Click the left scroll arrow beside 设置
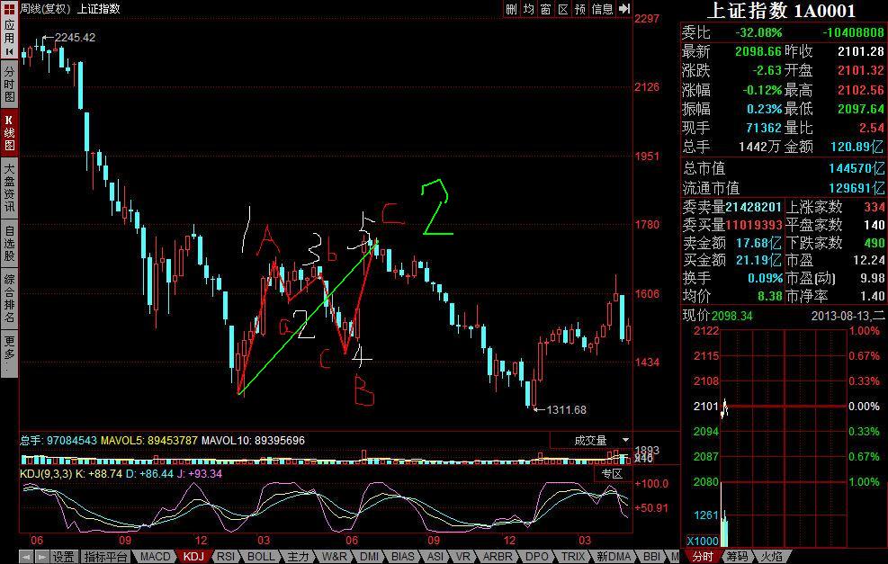Screen dimensions: 888x564 pos(27,557)
